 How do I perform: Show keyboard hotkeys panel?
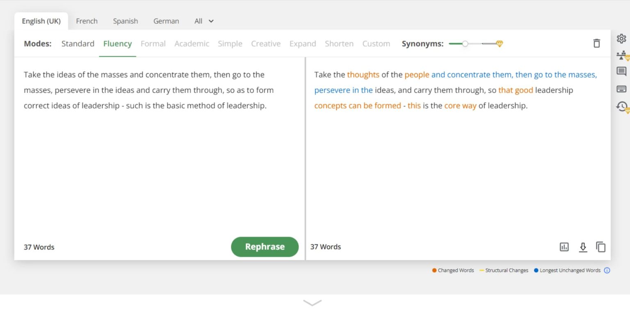(621, 89)
